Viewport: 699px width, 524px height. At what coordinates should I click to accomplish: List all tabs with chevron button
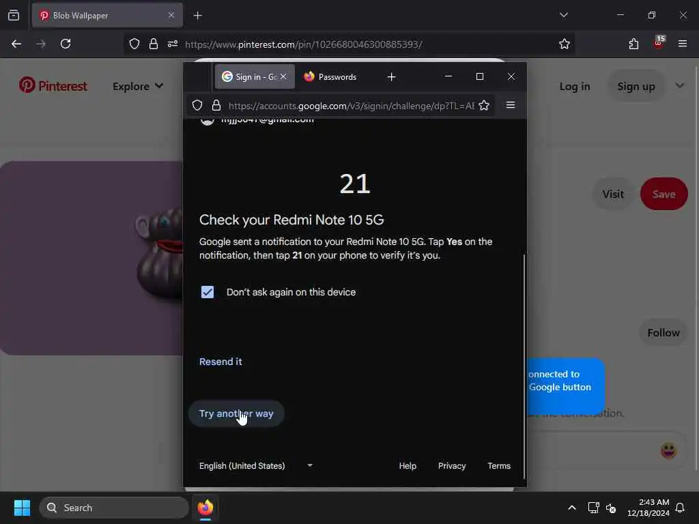[x=564, y=15]
